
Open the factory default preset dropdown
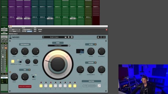pos(27,30)
